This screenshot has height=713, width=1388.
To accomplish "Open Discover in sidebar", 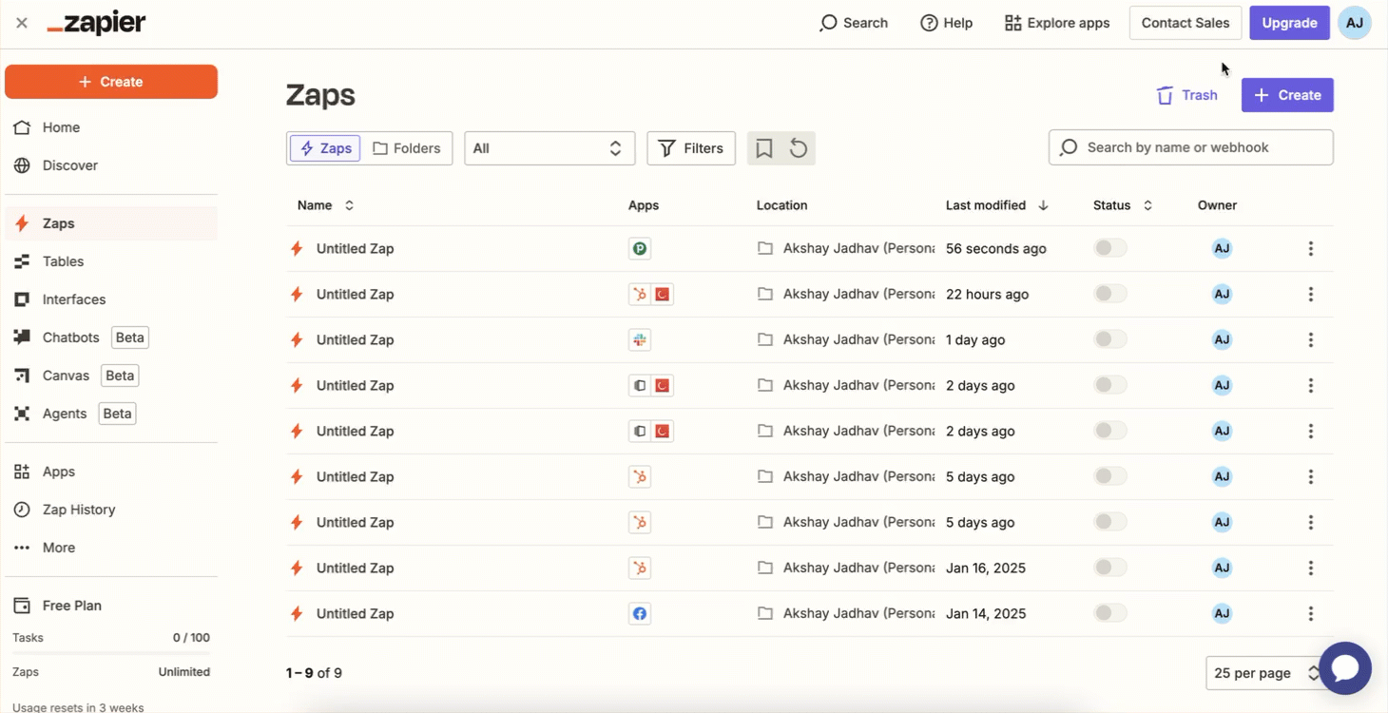I will pos(111,165).
